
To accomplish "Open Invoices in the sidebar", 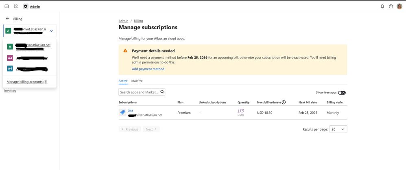I will pos(10,91).
